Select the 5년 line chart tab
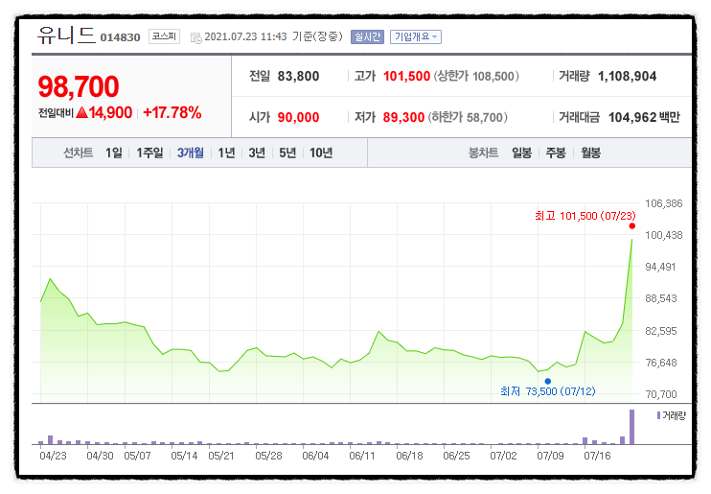The height and width of the screenshot is (494, 711). click(287, 153)
